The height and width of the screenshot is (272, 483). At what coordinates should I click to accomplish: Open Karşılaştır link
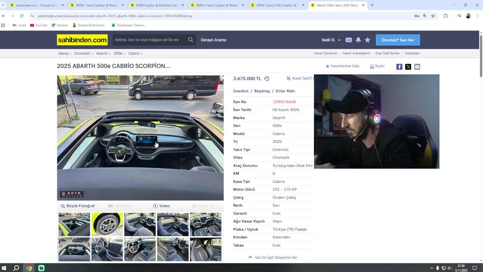[412, 53]
